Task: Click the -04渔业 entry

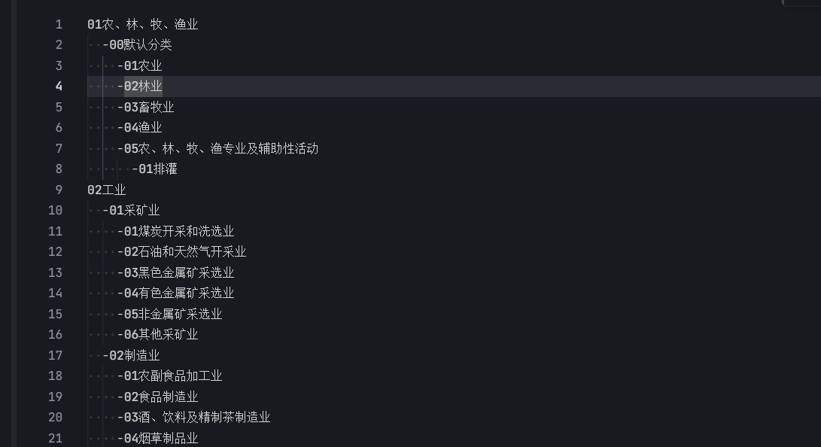Action: click(140, 128)
